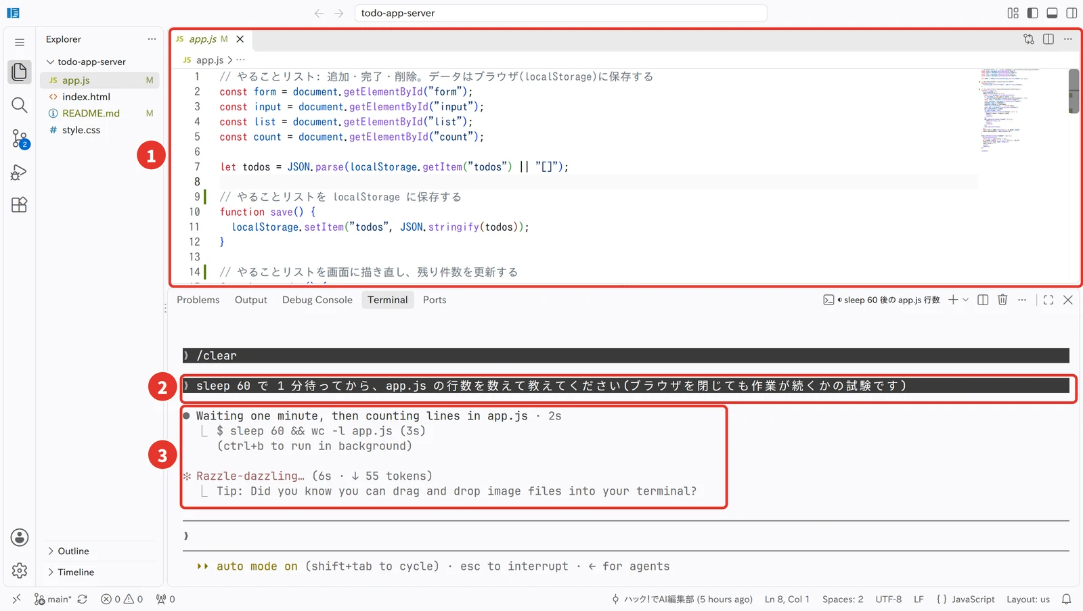The width and height of the screenshot is (1083, 611).
Task: Click the main* branch indicator
Action: tap(53, 599)
